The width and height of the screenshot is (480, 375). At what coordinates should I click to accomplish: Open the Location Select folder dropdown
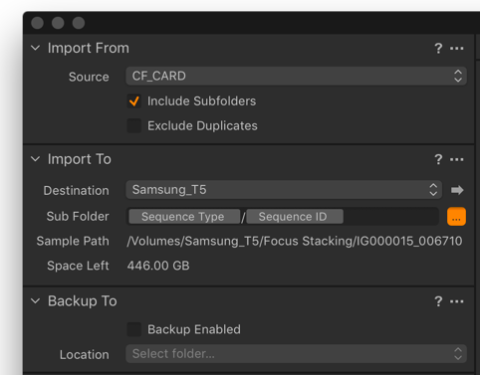pos(297,354)
